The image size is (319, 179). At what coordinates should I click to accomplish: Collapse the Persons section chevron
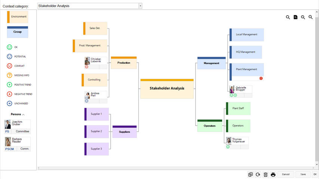tap(24, 114)
